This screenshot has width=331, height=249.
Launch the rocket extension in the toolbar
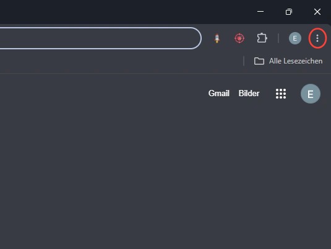coord(217,38)
